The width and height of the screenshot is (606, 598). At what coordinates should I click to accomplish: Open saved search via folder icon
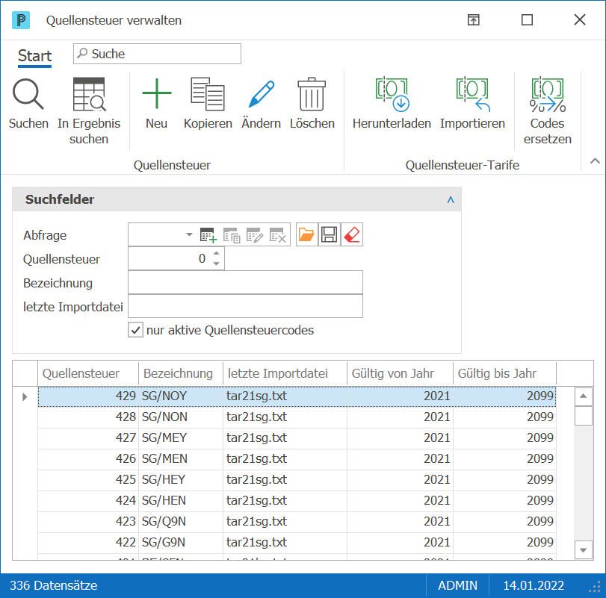[307, 234]
